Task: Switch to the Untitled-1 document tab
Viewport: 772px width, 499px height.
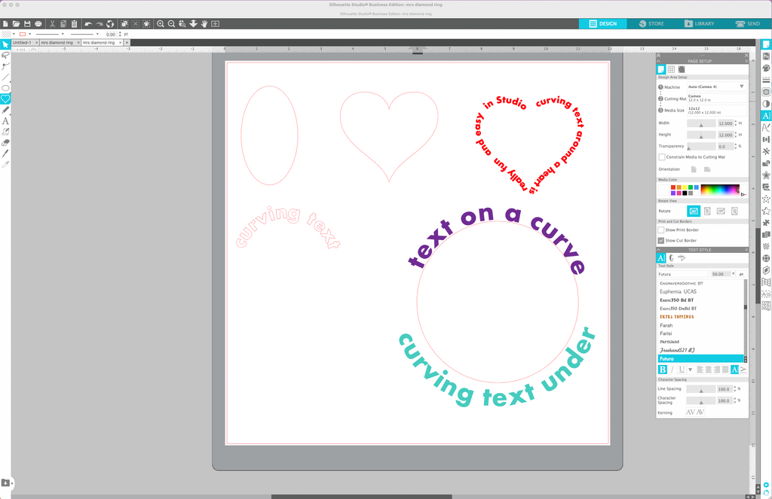Action: point(22,43)
